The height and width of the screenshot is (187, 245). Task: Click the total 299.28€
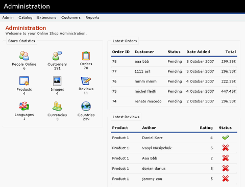(x=229, y=62)
